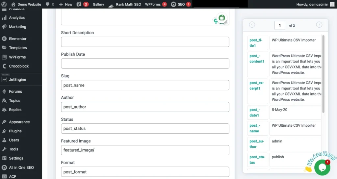Click the Plugins icon in sidebar
Image resolution: width=337 pixels, height=179 pixels.
pyautogui.click(x=4, y=131)
